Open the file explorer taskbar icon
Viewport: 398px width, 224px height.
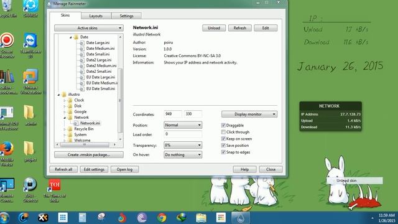point(201,218)
